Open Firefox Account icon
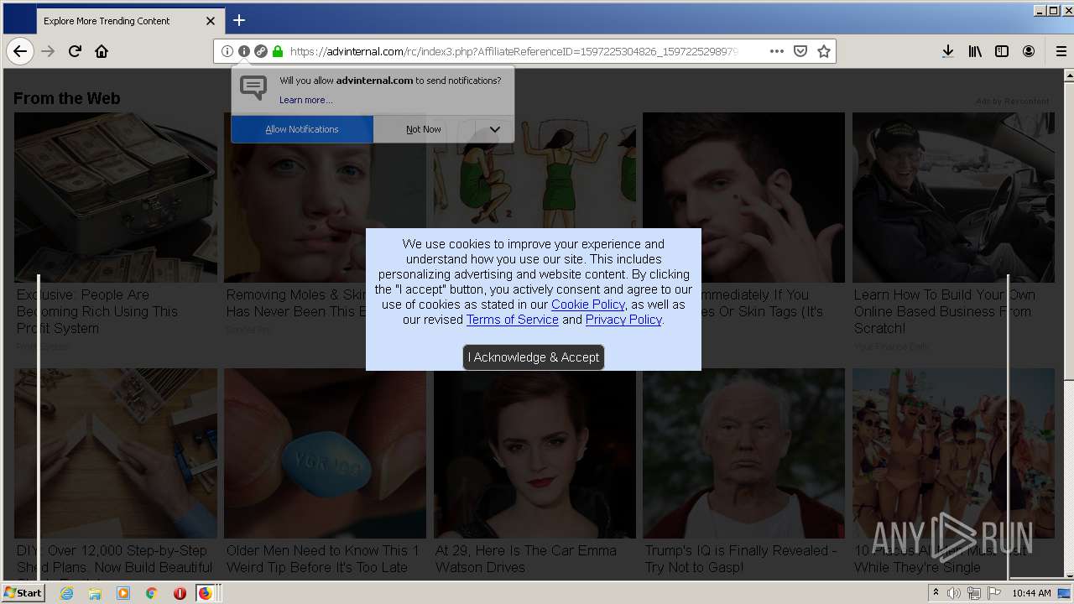This screenshot has height=604, width=1074. tap(1029, 51)
